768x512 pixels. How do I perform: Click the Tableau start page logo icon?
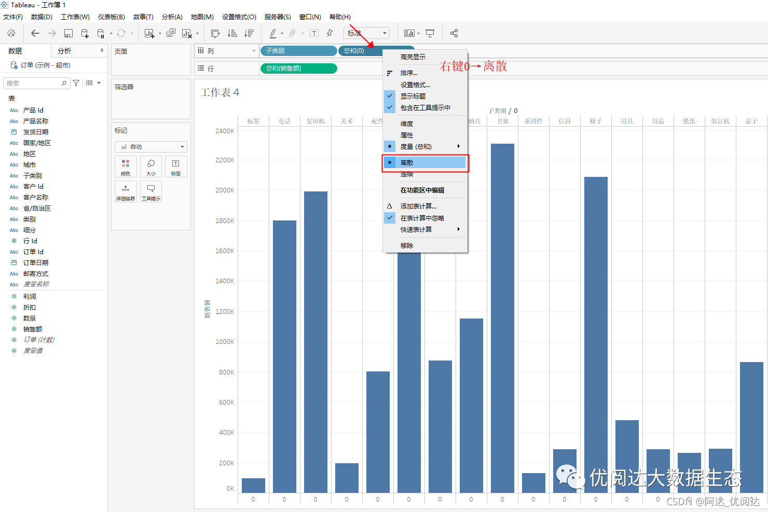tap(11, 33)
